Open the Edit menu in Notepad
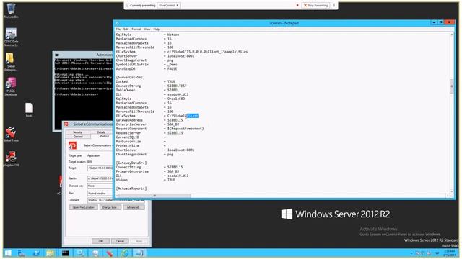Screen dimensions: 462x259 coord(126,29)
